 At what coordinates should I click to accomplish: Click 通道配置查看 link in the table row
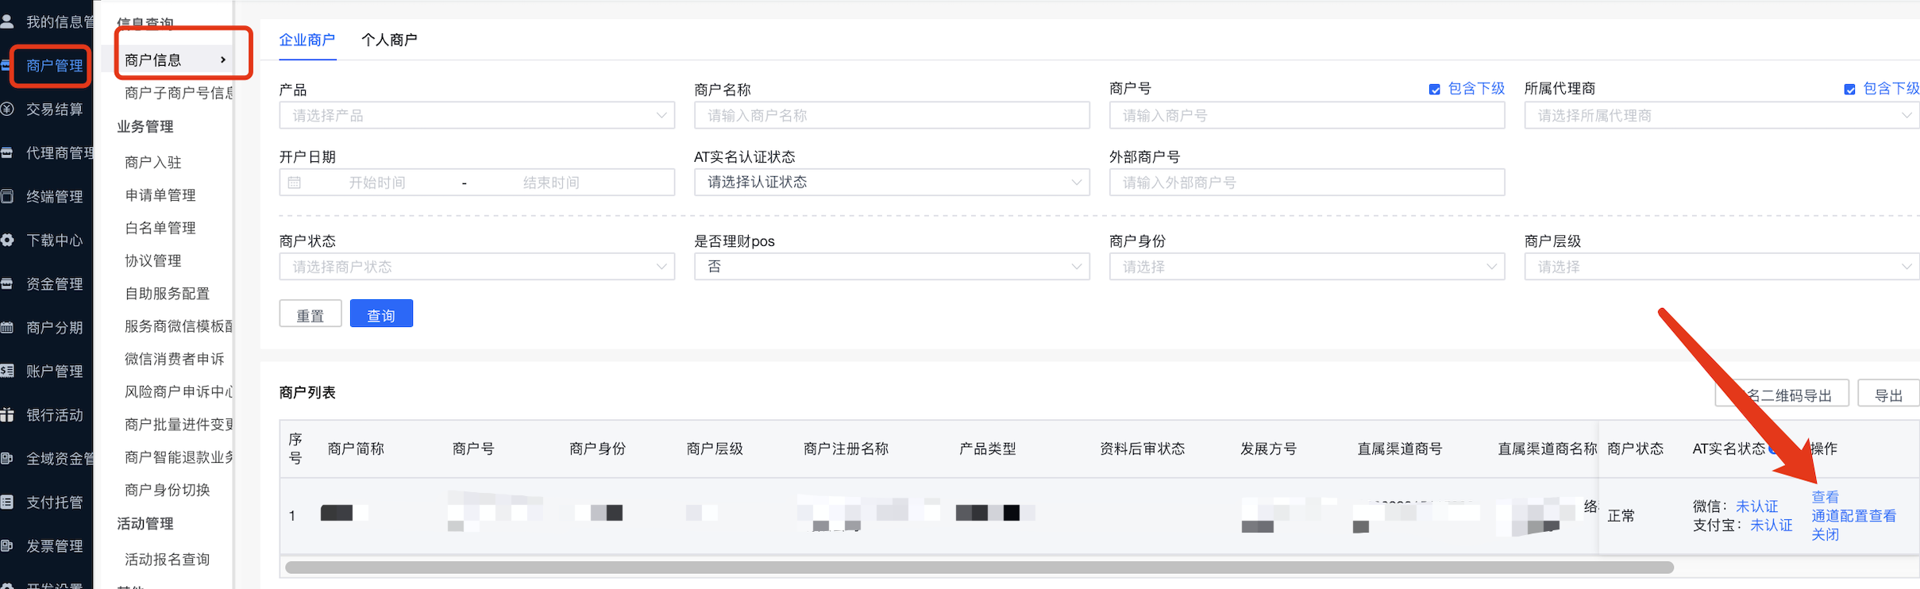1853,516
